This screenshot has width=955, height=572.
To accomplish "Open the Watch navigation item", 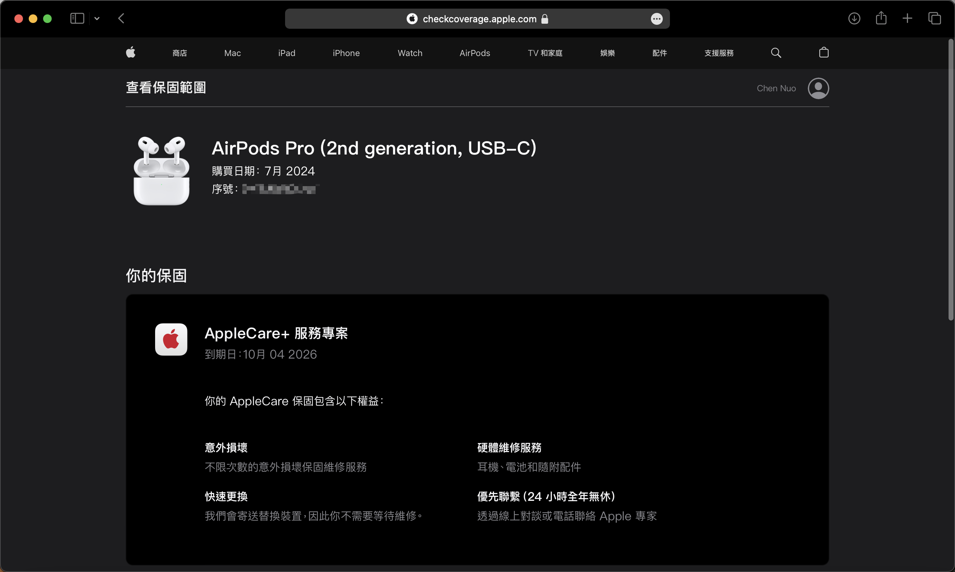I will (410, 53).
